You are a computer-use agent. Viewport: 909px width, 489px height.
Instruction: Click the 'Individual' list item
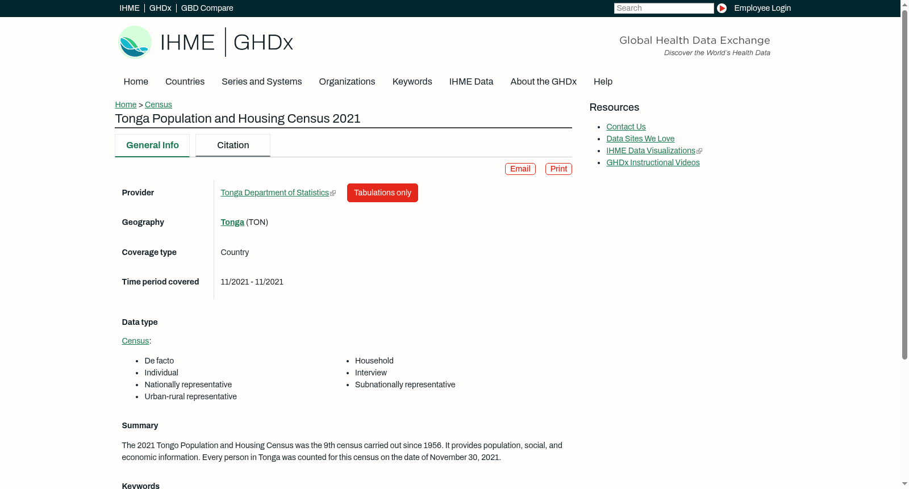point(161,373)
